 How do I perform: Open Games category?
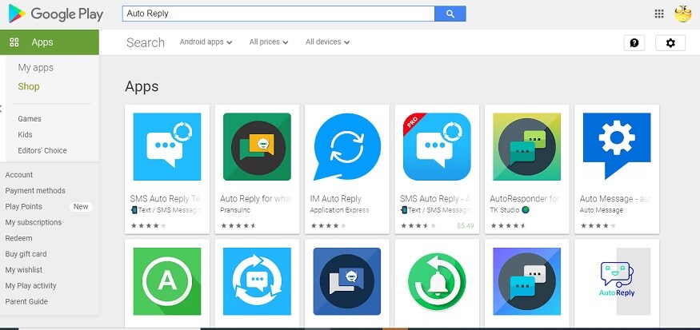tap(30, 118)
